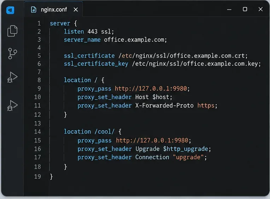Click 'Upgrade' header name on line 16
270x199 pixels.
(x=147, y=149)
